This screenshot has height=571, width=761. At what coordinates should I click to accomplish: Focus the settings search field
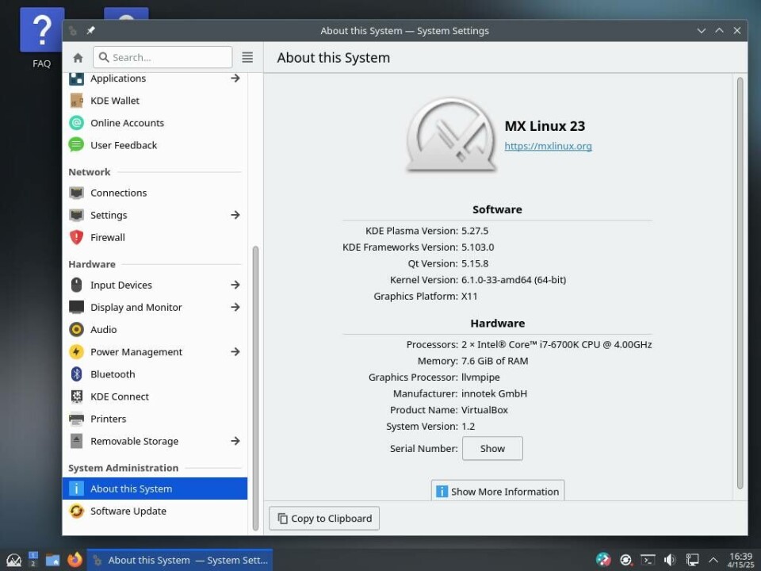(163, 57)
